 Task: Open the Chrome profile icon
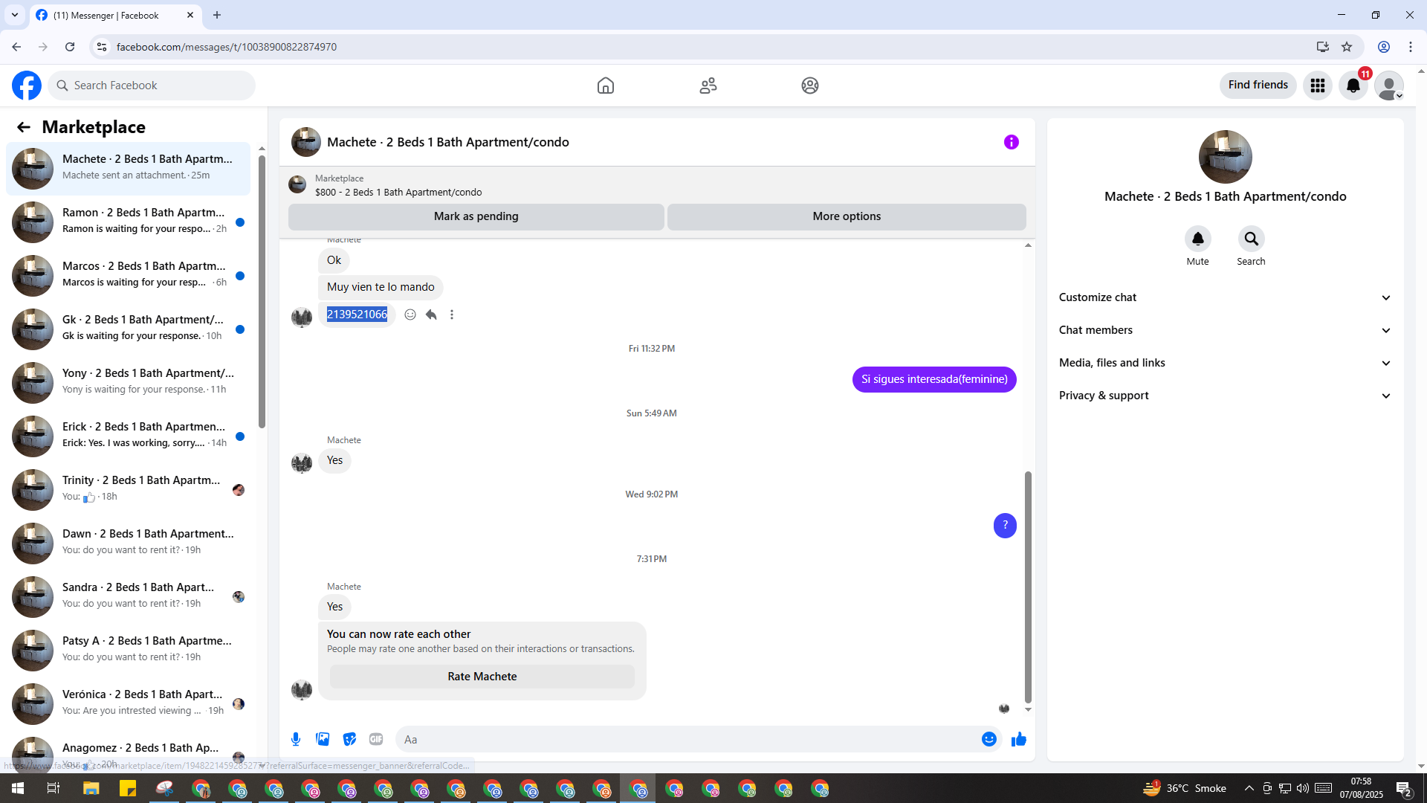pos(1384,47)
